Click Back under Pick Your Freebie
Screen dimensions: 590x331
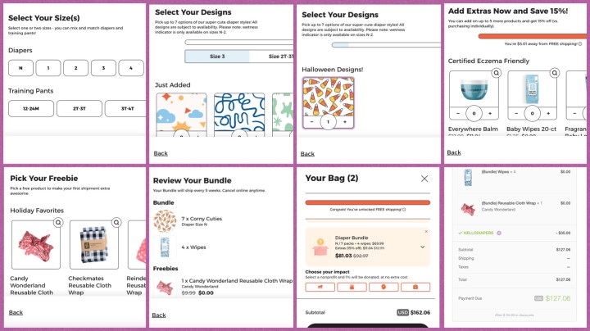(16, 313)
